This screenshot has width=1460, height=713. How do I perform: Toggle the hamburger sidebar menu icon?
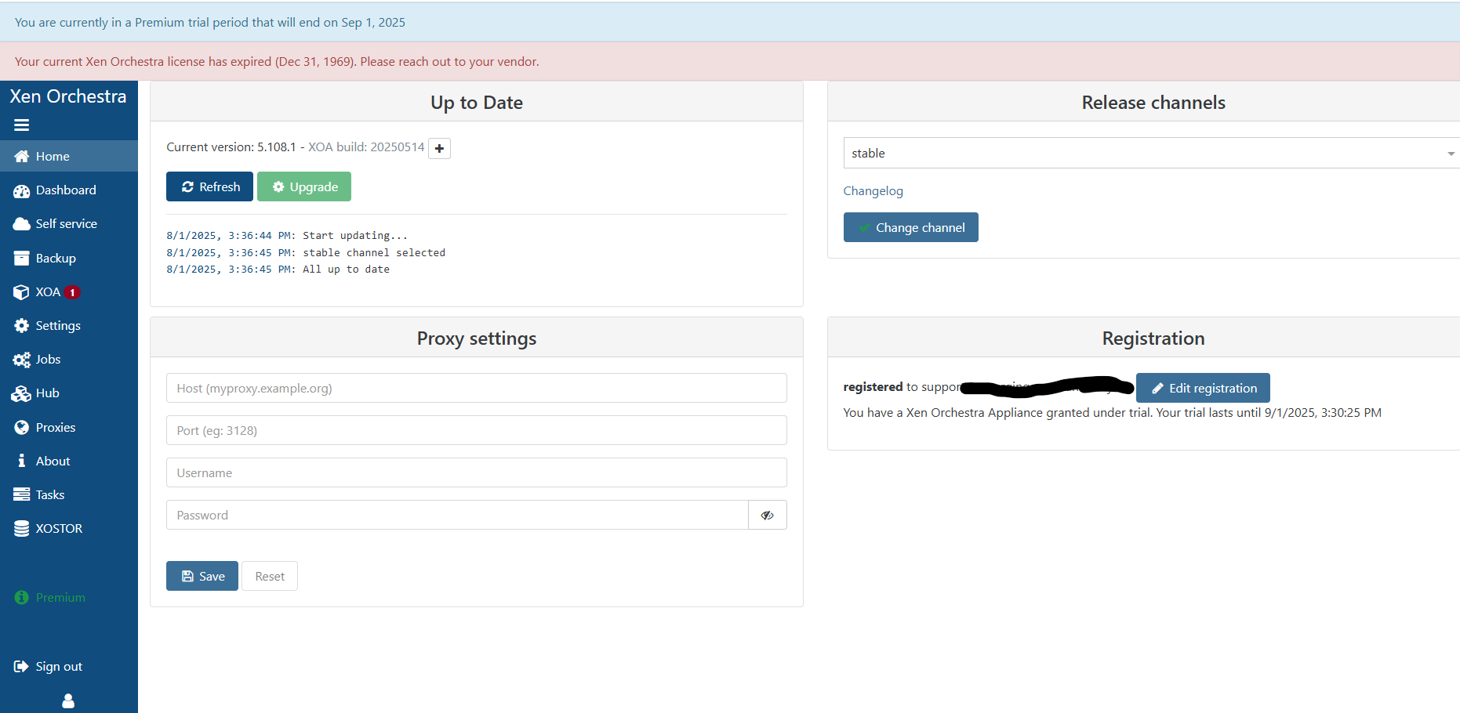[22, 125]
